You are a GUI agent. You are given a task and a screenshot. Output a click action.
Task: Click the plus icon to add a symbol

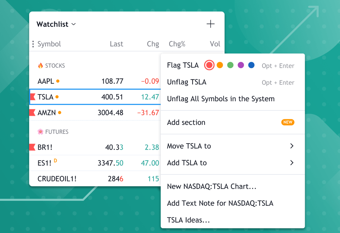(211, 24)
